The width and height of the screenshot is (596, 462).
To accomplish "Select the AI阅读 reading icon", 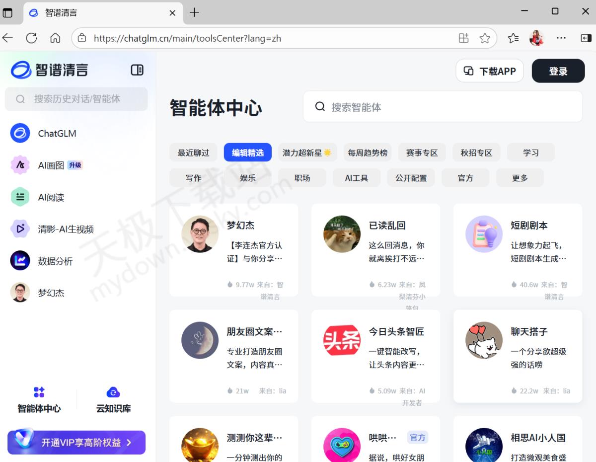I will pos(20,197).
